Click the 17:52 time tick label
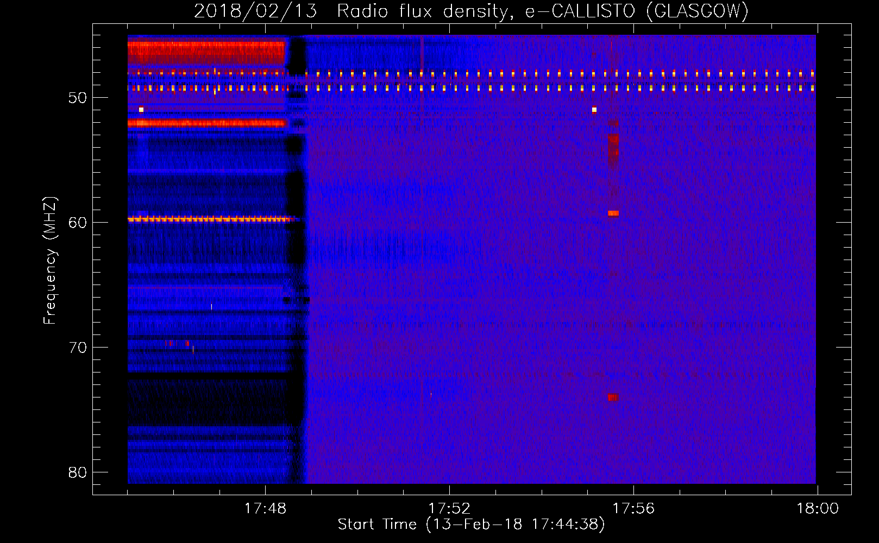 pos(449,509)
